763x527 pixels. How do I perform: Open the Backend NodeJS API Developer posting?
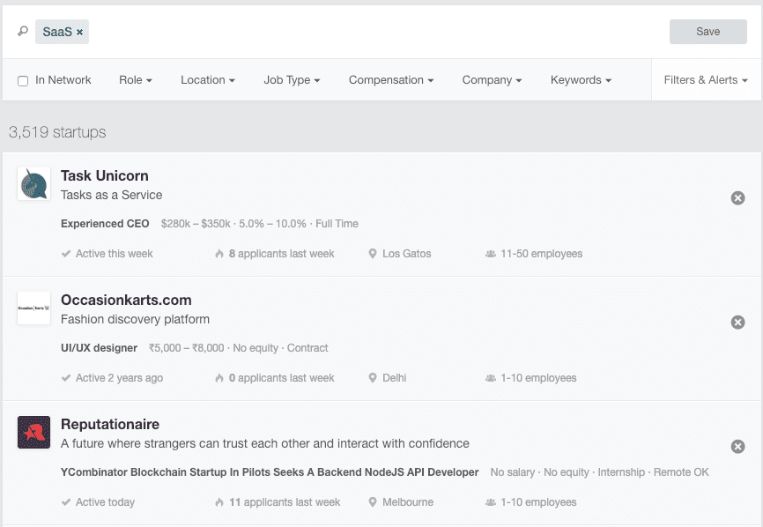click(x=270, y=472)
